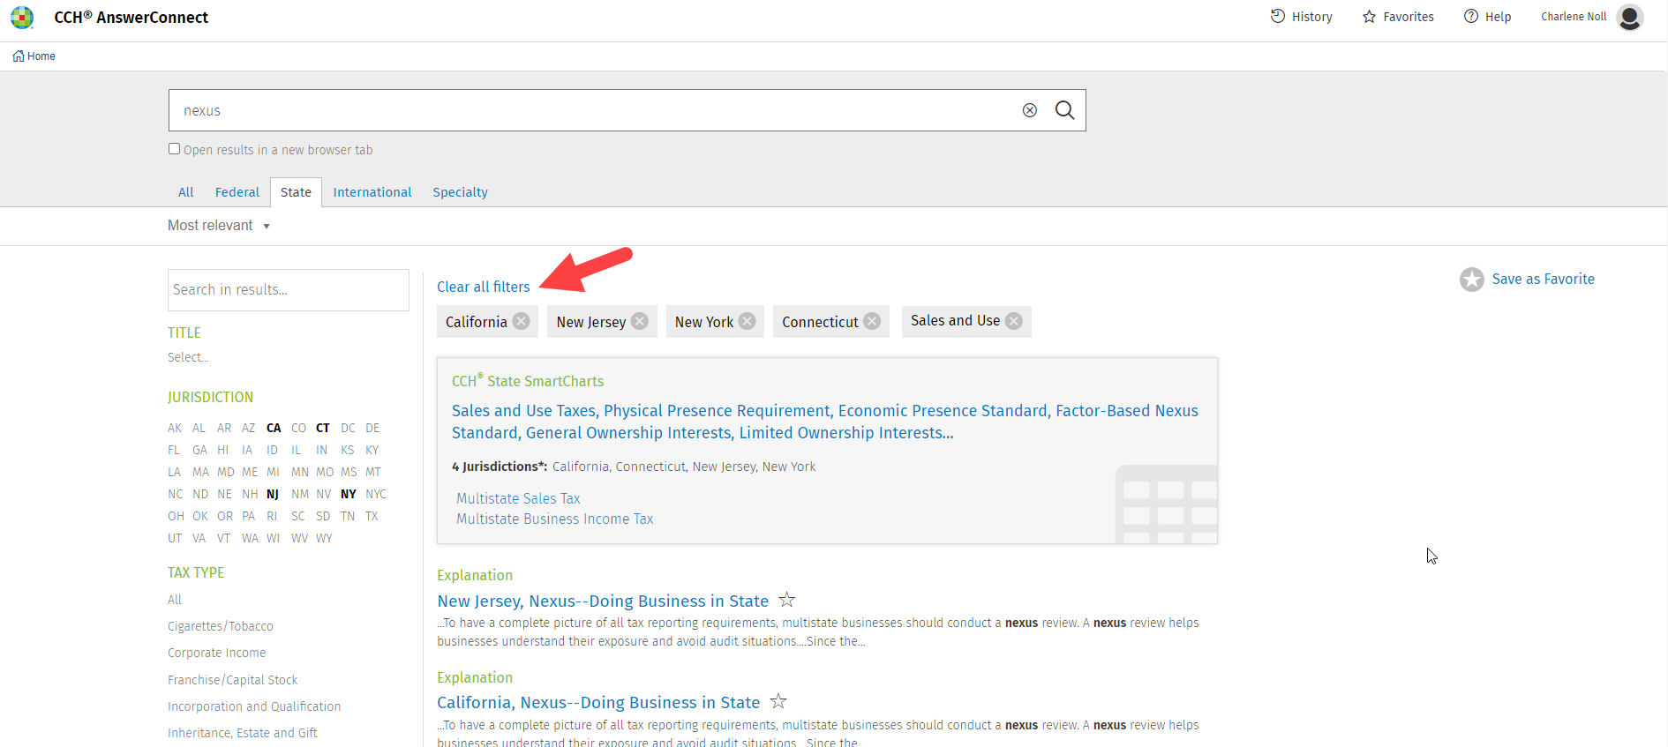Click the Favorites star icon in header
This screenshot has width=1668, height=747.
(x=1369, y=17)
